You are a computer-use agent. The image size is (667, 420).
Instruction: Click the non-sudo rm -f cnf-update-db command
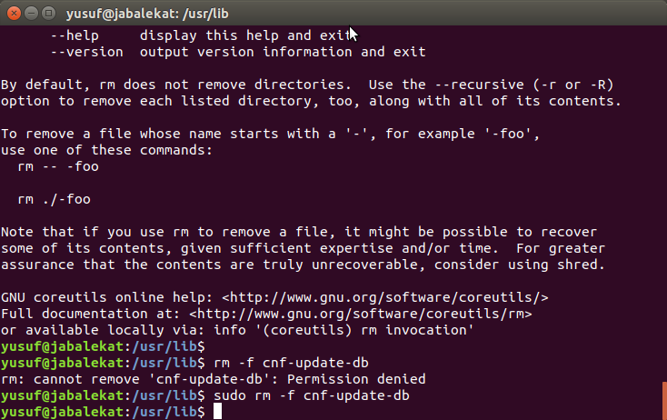click(x=291, y=363)
